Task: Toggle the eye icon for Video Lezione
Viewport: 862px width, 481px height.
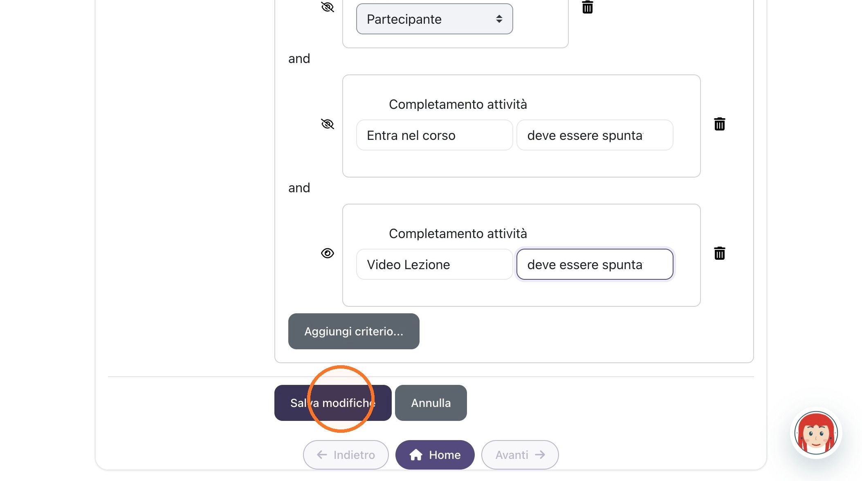Action: 328,253
